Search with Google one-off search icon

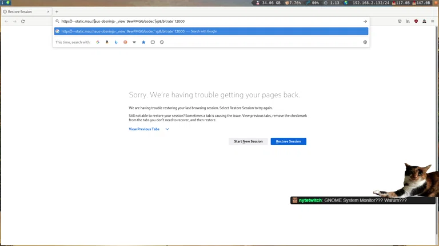pyautogui.click(x=98, y=42)
